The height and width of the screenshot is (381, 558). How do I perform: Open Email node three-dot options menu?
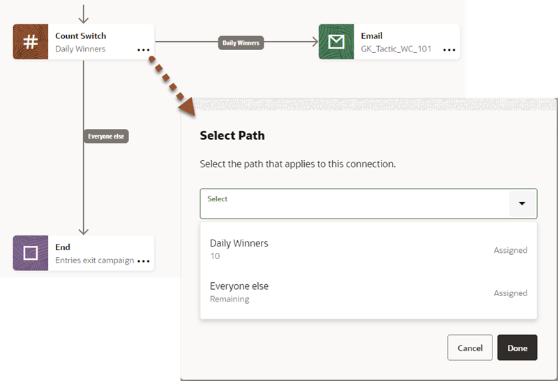tap(449, 50)
